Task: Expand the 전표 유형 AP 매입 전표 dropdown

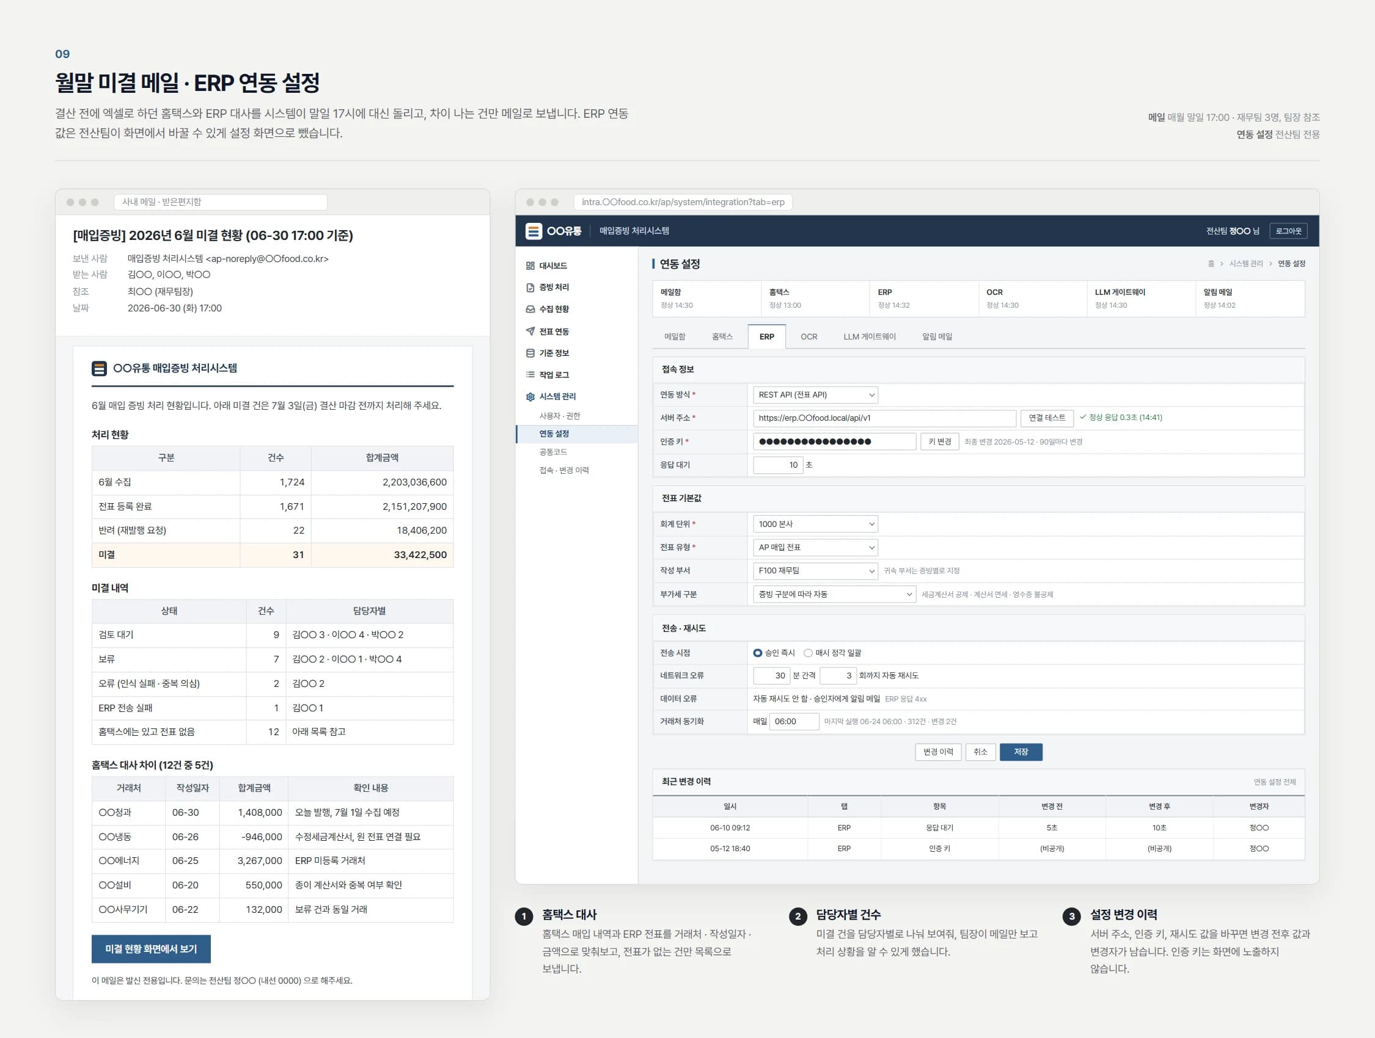Action: (x=816, y=547)
